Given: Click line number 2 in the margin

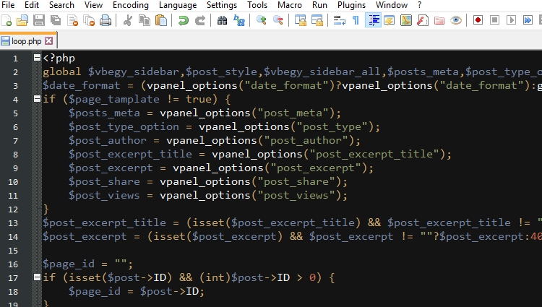Looking at the screenshot, I should tap(16, 72).
